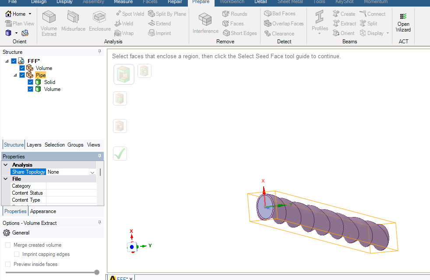Uncheck the Pipe component visibility box
430x280 pixels.
[22, 75]
